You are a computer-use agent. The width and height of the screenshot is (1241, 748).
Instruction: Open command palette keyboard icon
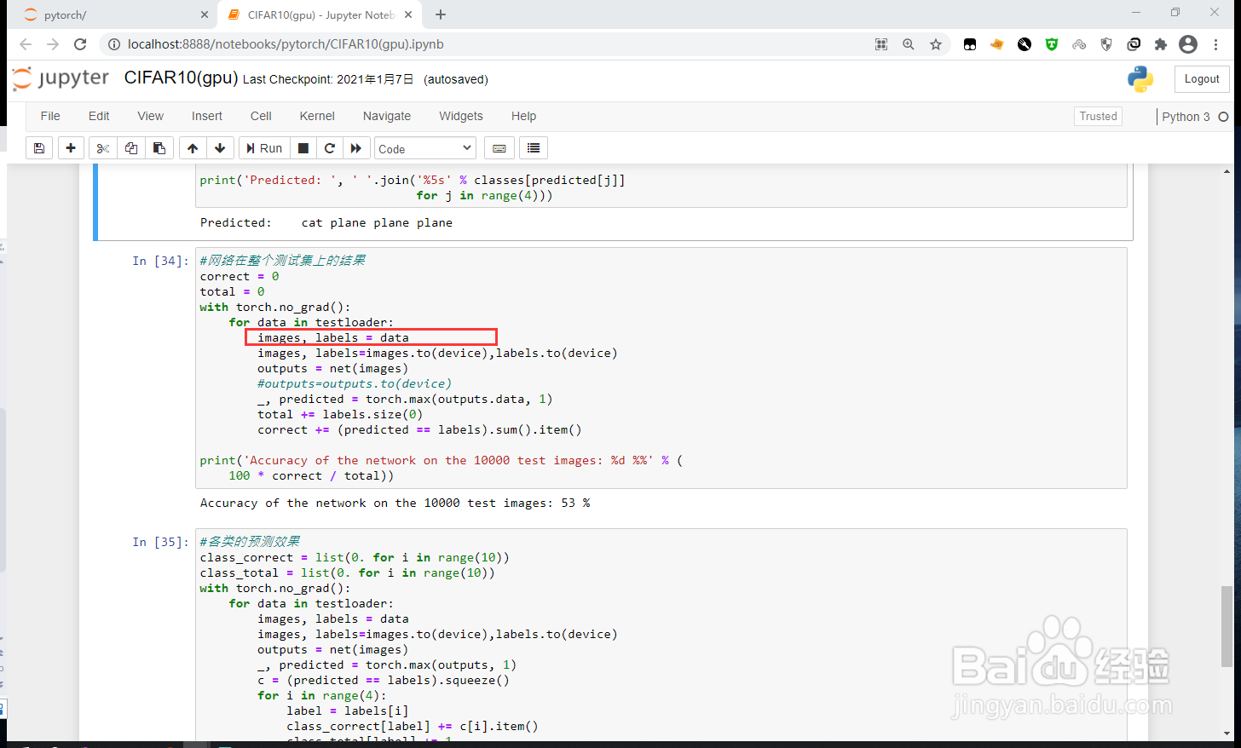499,148
